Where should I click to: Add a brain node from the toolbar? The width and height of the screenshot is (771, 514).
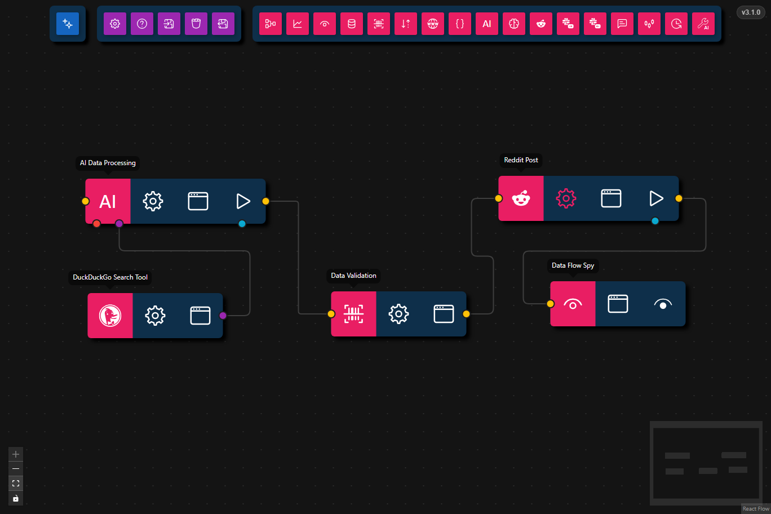(x=514, y=24)
